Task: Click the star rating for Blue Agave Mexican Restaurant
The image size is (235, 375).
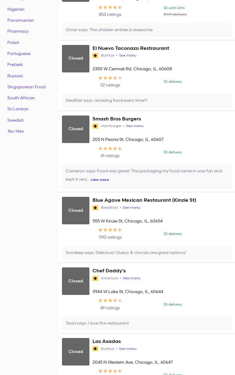Action: (110, 230)
